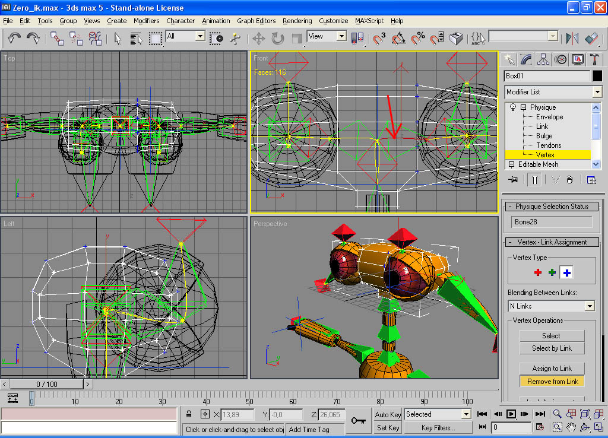This screenshot has width=608, height=438.
Task: Open the Motion command panel tab
Action: point(560,59)
